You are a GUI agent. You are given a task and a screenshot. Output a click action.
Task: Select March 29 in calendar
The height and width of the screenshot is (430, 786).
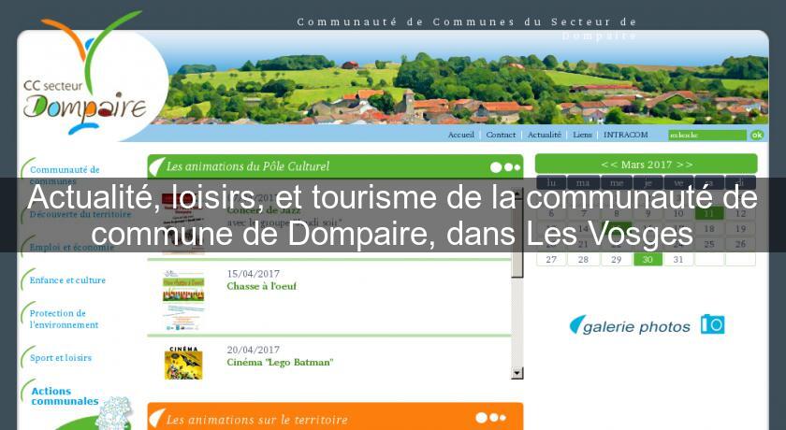click(x=616, y=259)
